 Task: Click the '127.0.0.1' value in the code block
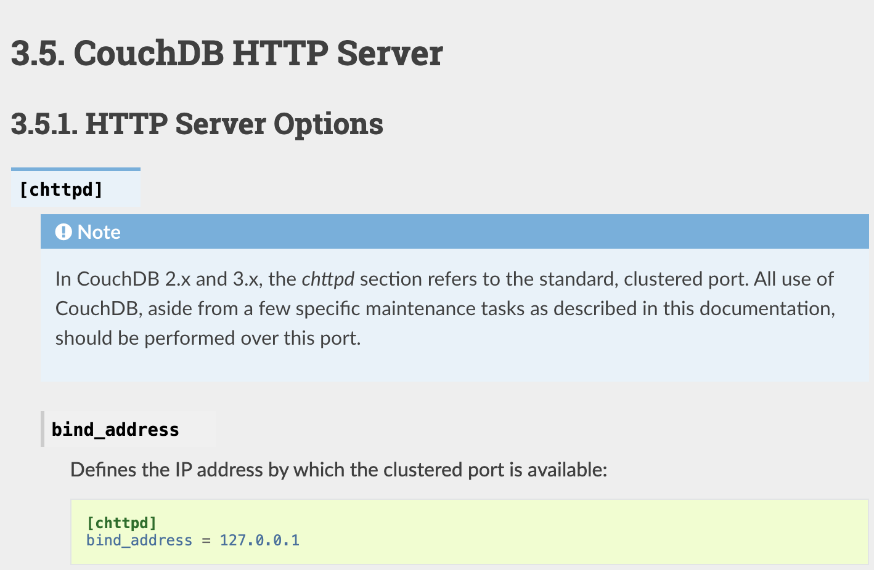(x=259, y=540)
